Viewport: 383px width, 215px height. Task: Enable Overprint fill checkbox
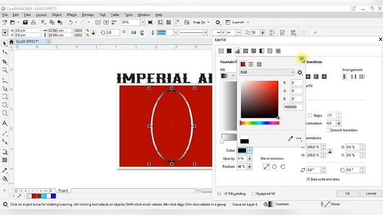click(253, 193)
